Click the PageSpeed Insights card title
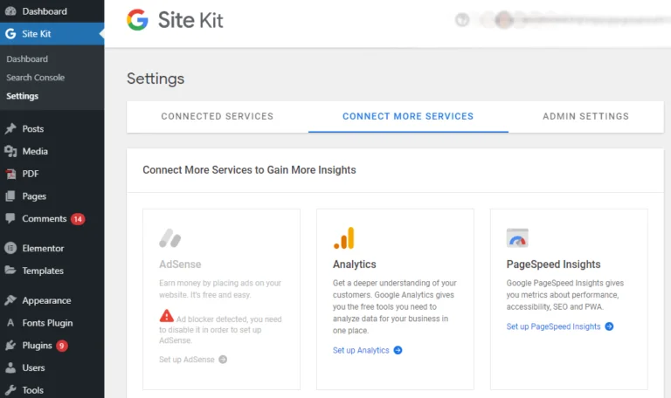The height and width of the screenshot is (398, 671). point(553,264)
